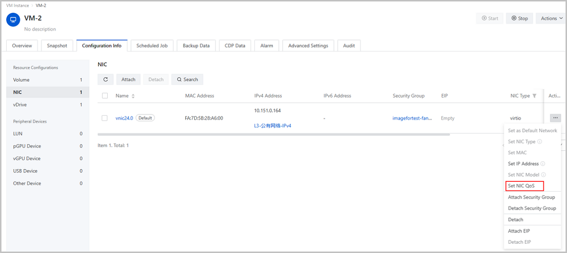Open the L3-公有网络-IPv4 network link

(273, 126)
